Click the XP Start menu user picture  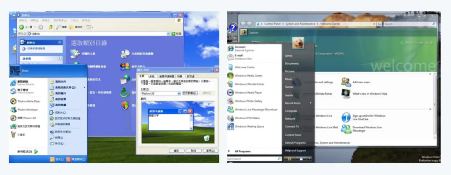(x=15, y=70)
